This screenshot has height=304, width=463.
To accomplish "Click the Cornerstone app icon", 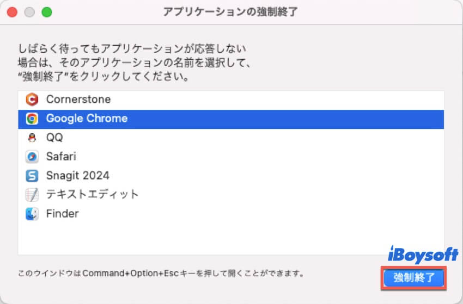I will [32, 100].
